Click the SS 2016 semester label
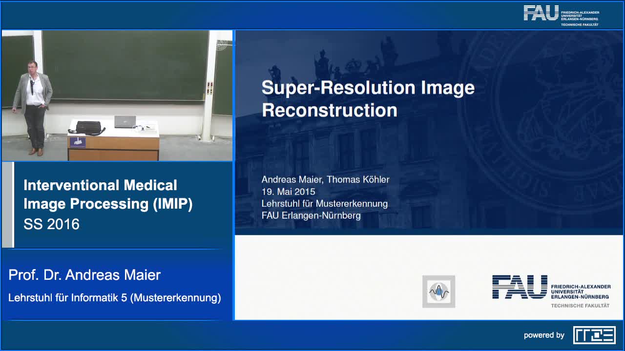Screen dimensions: 625x351 point(51,224)
